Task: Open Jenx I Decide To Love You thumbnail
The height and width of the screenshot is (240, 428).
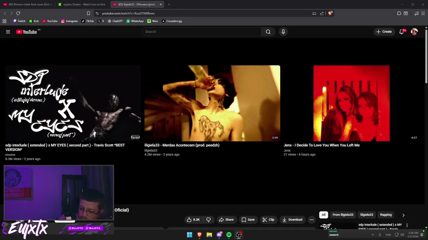Action: pyautogui.click(x=351, y=103)
